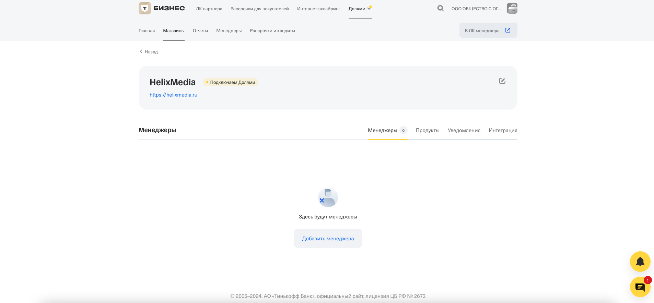Screen dimensions: 654x303
Task: Click the Здесь будут менеджеры text
Action: coord(328,217)
